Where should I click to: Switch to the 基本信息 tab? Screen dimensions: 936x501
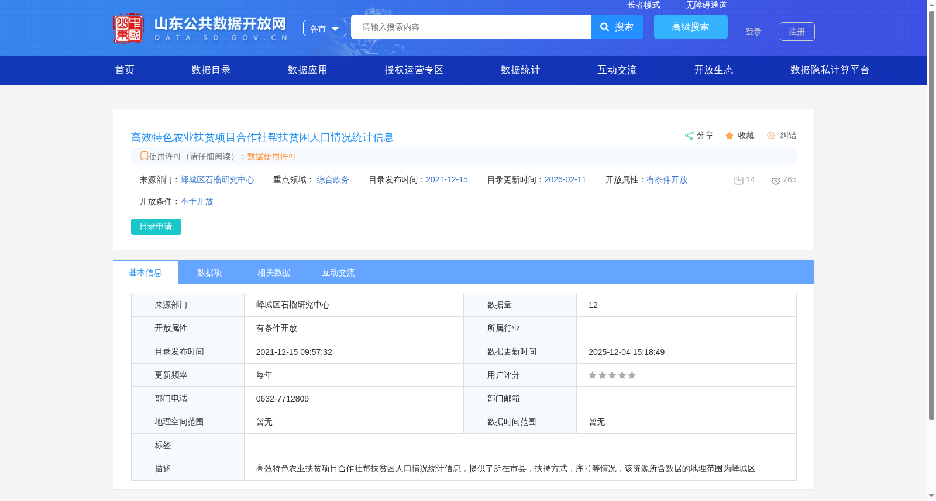[146, 272]
